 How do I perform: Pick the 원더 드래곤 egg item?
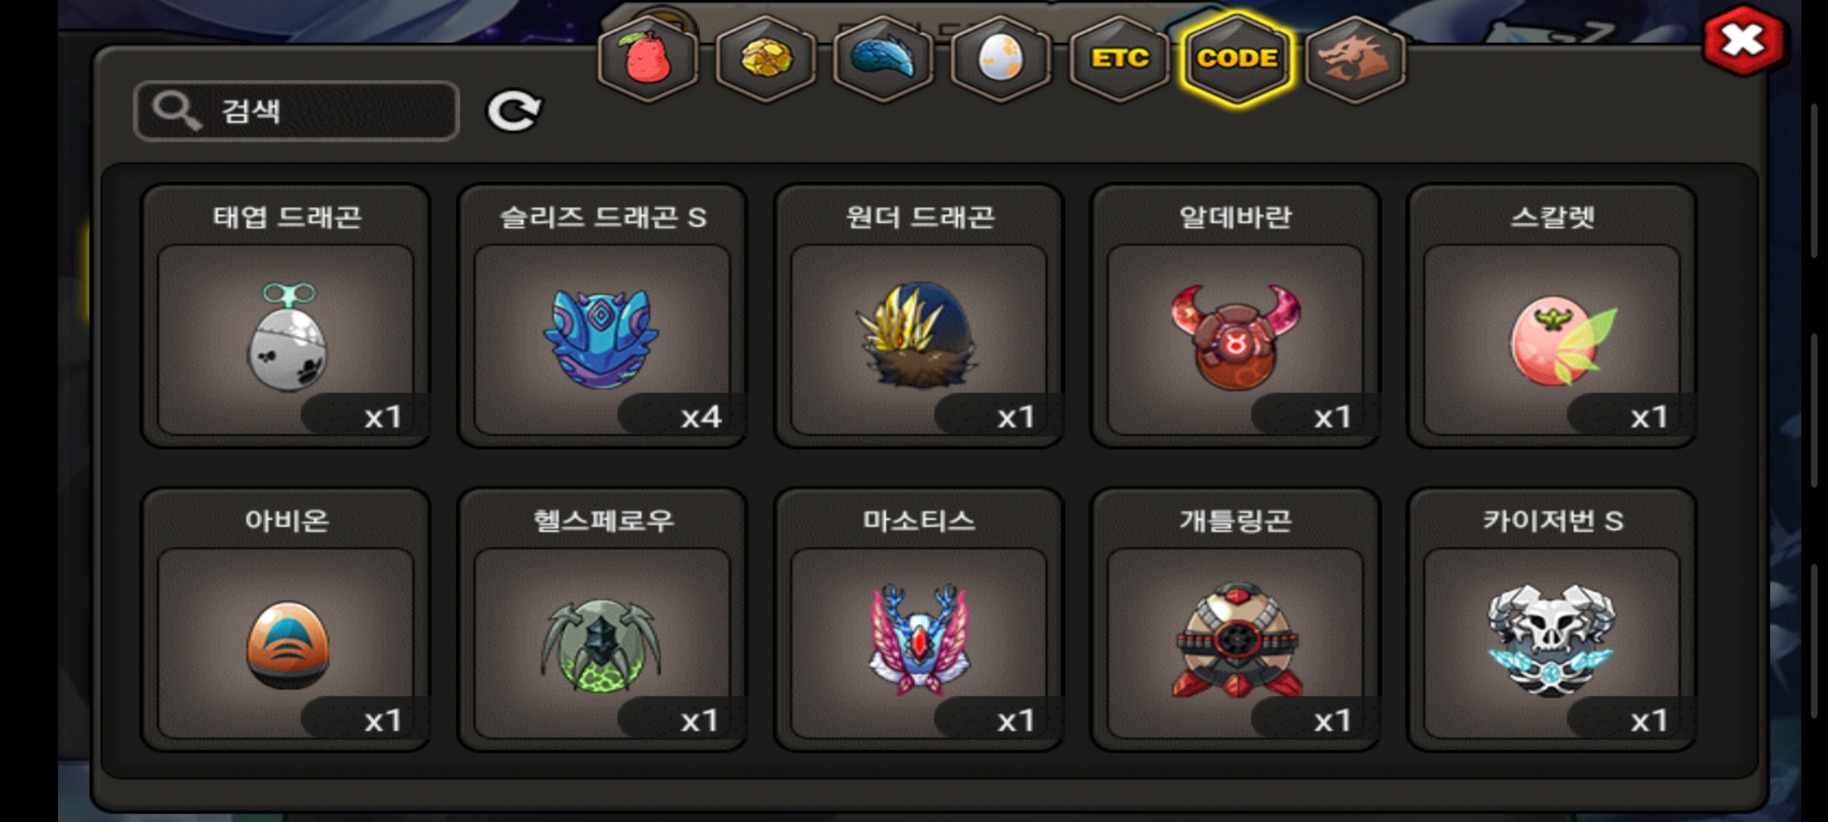tap(919, 316)
